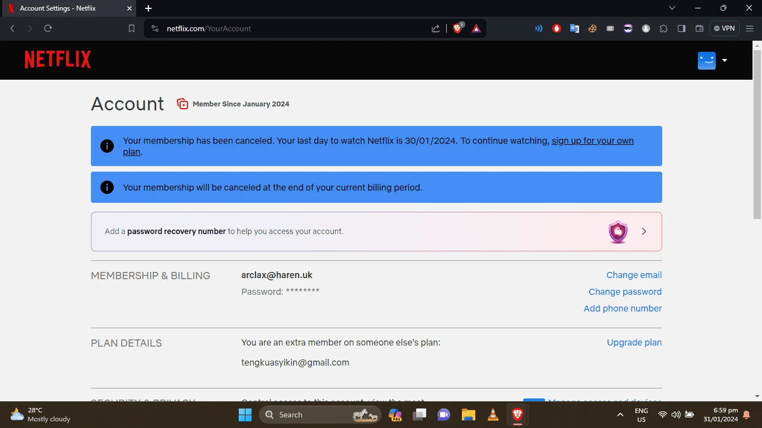
Task: Go forward in browser history
Action: click(x=30, y=28)
